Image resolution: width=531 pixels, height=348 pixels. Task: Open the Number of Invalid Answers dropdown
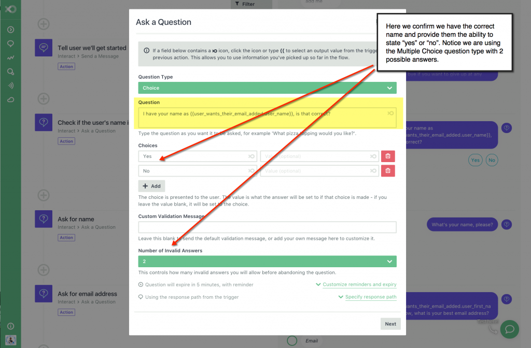point(267,261)
